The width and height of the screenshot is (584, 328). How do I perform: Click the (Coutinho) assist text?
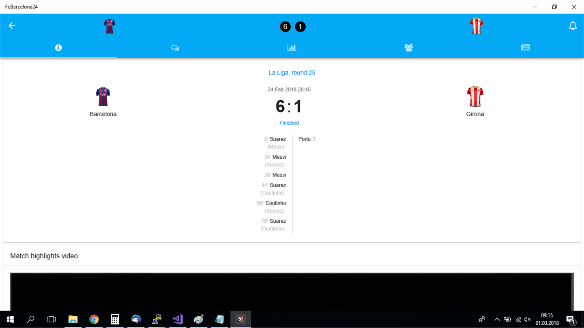point(273,193)
